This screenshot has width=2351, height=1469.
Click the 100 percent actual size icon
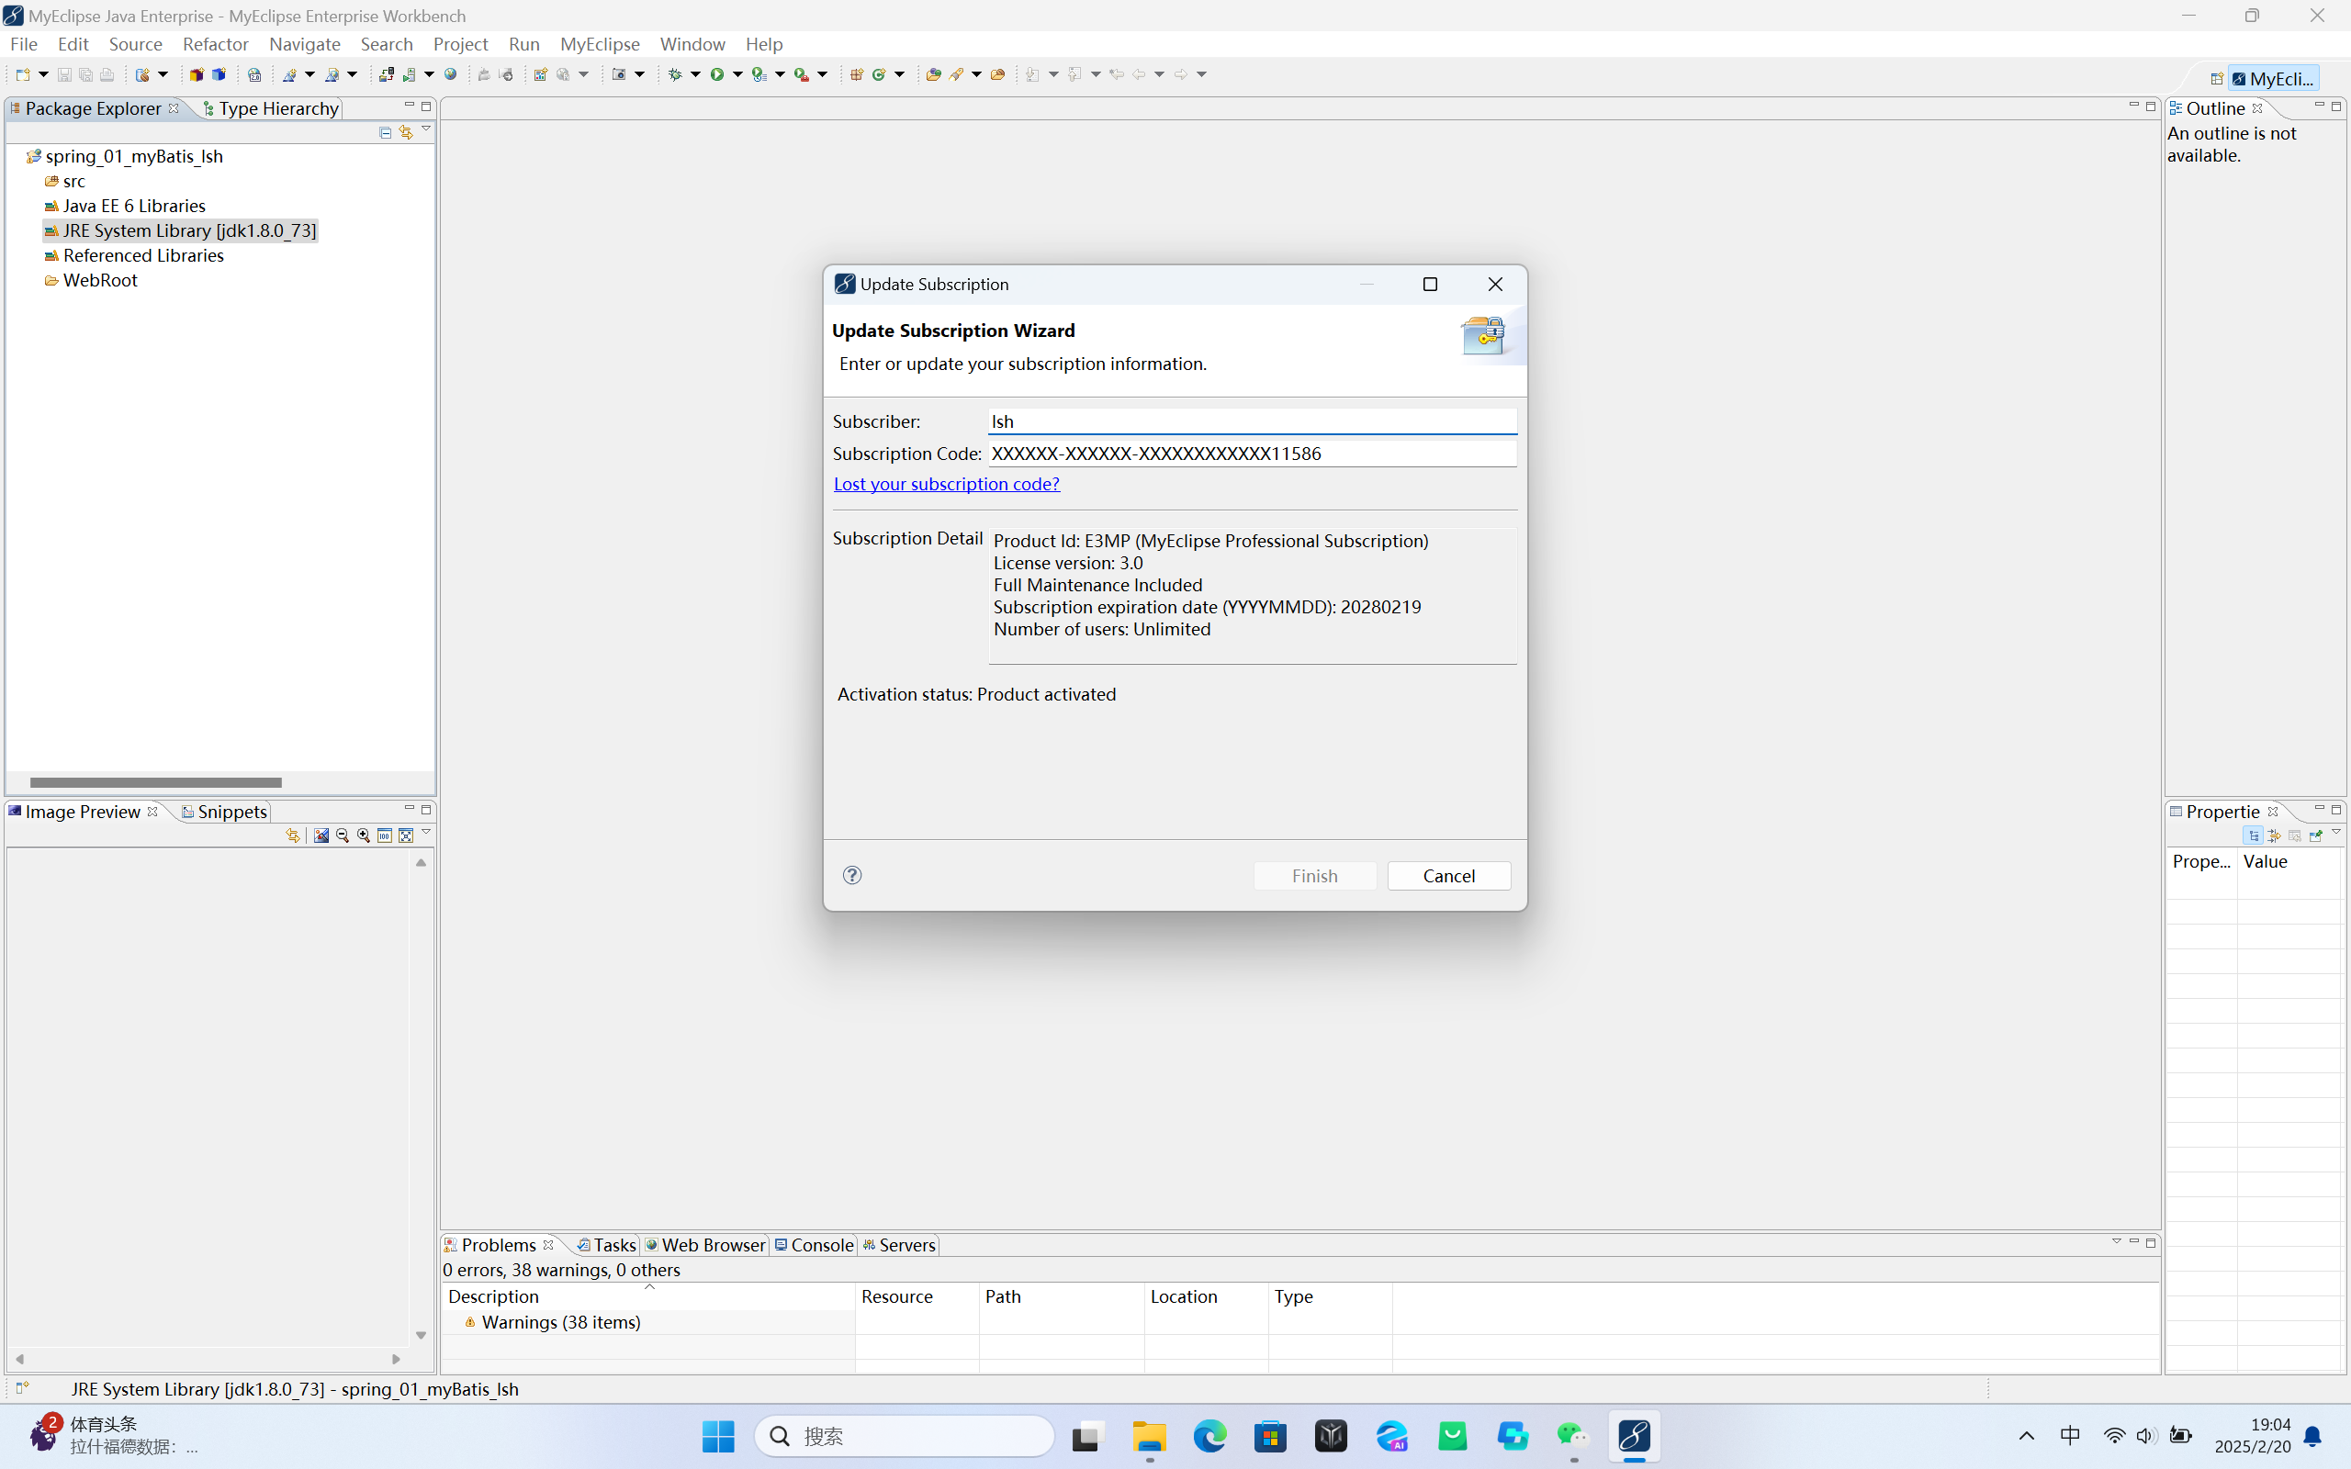click(x=385, y=835)
